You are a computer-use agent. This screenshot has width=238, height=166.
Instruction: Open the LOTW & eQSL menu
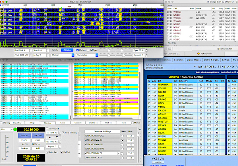(x=211, y=60)
